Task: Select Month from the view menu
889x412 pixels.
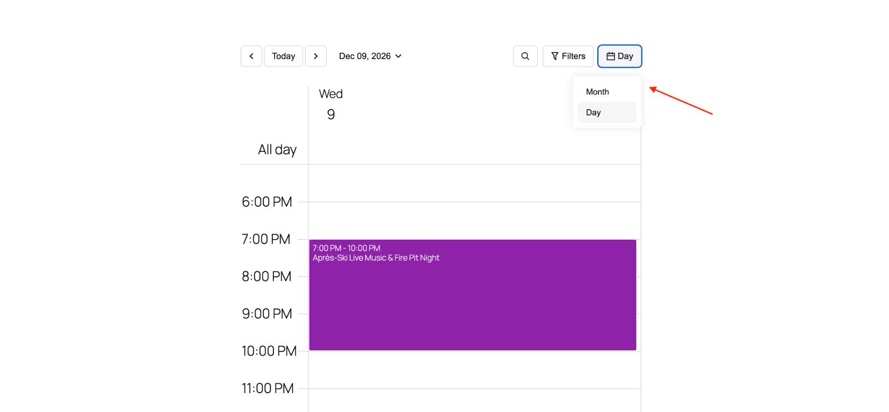Action: [x=597, y=92]
